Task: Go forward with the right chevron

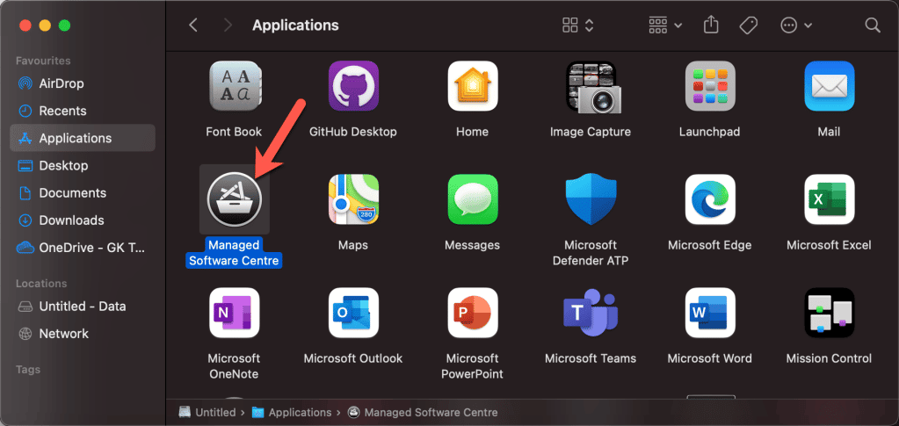Action: [x=228, y=25]
